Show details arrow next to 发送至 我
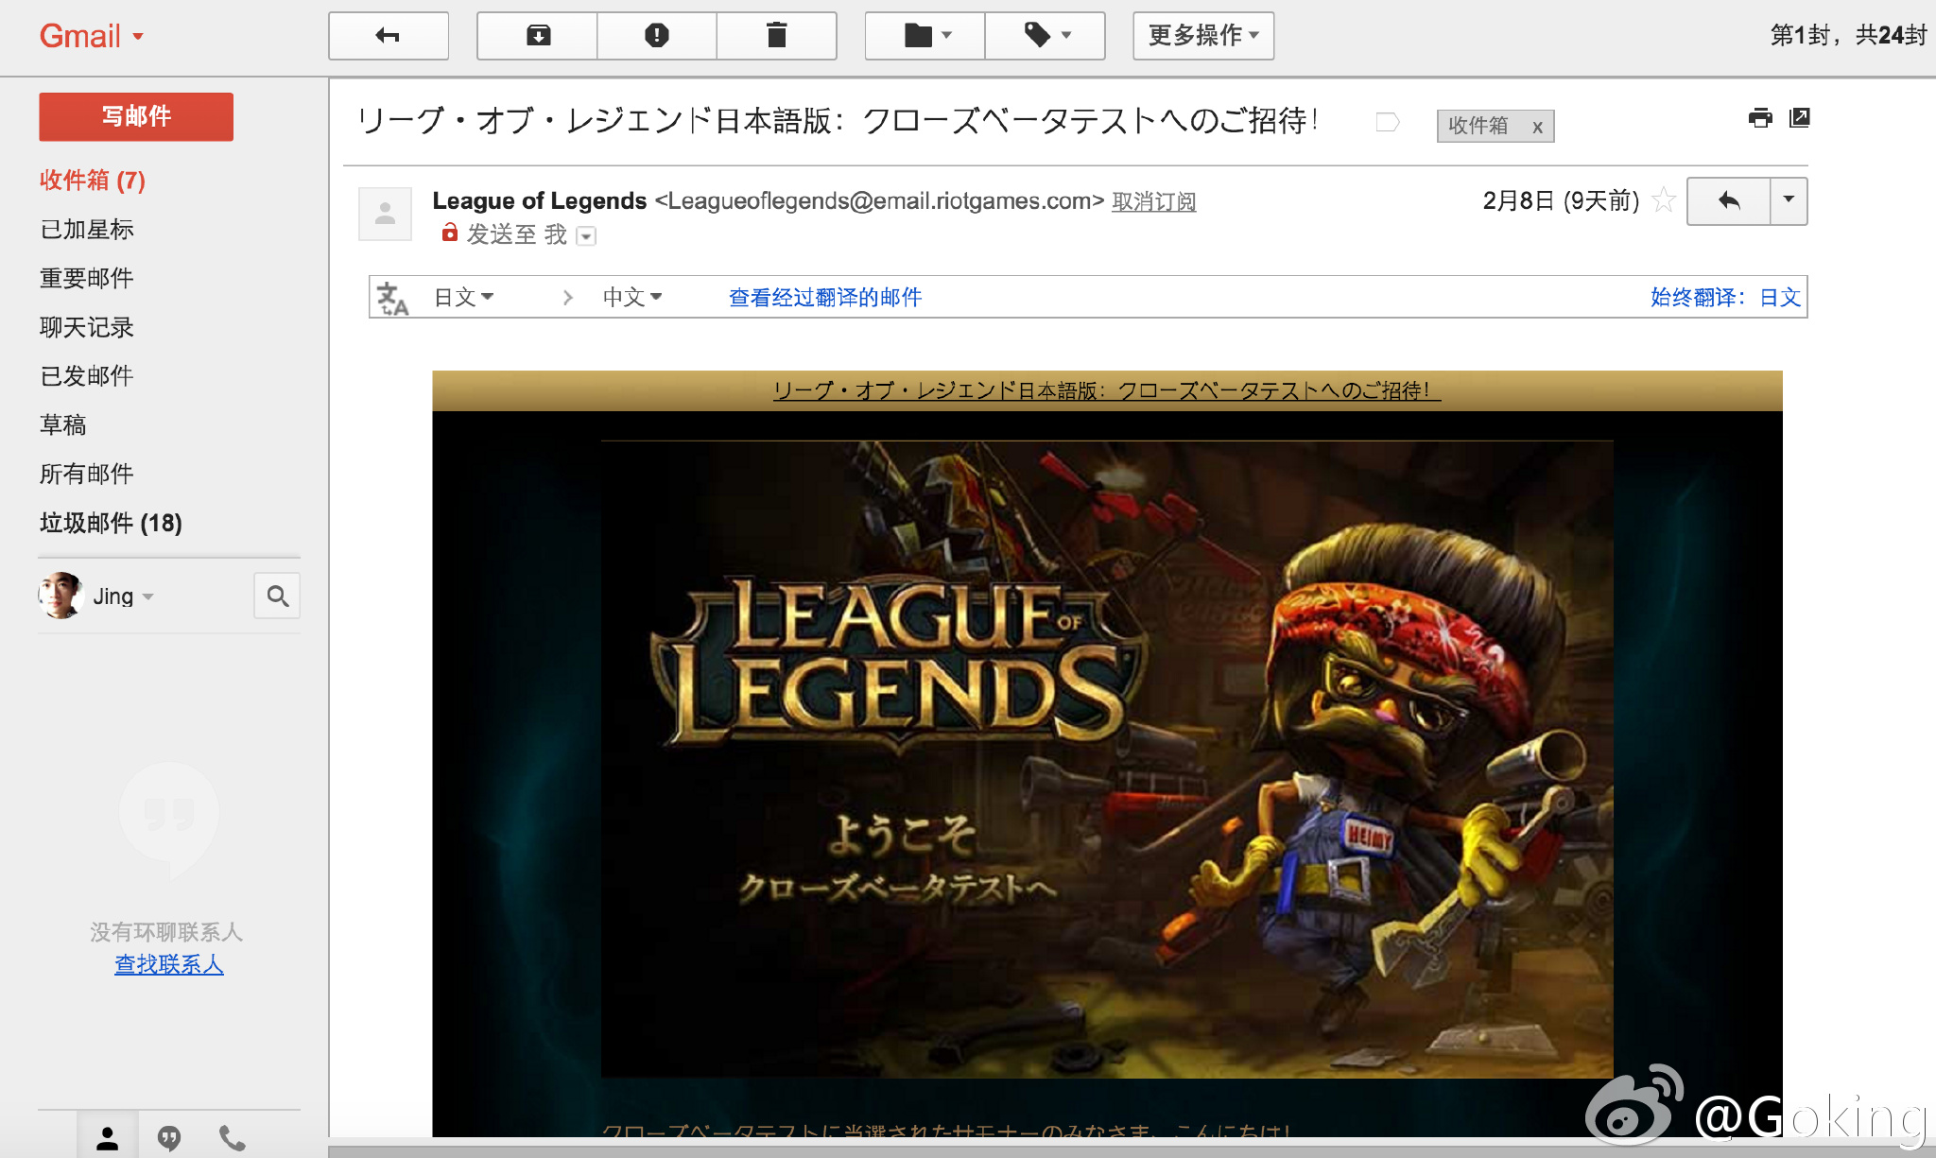The image size is (1936, 1158). [586, 236]
